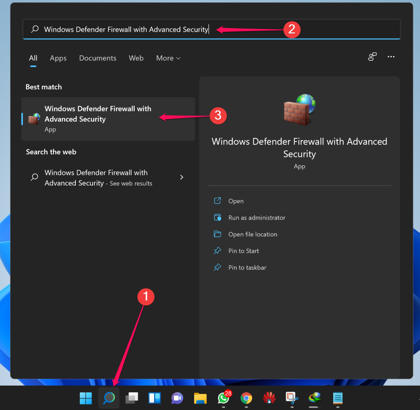Open the Snipping Tool from the taskbar
420x410 pixels.
pyautogui.click(x=292, y=398)
